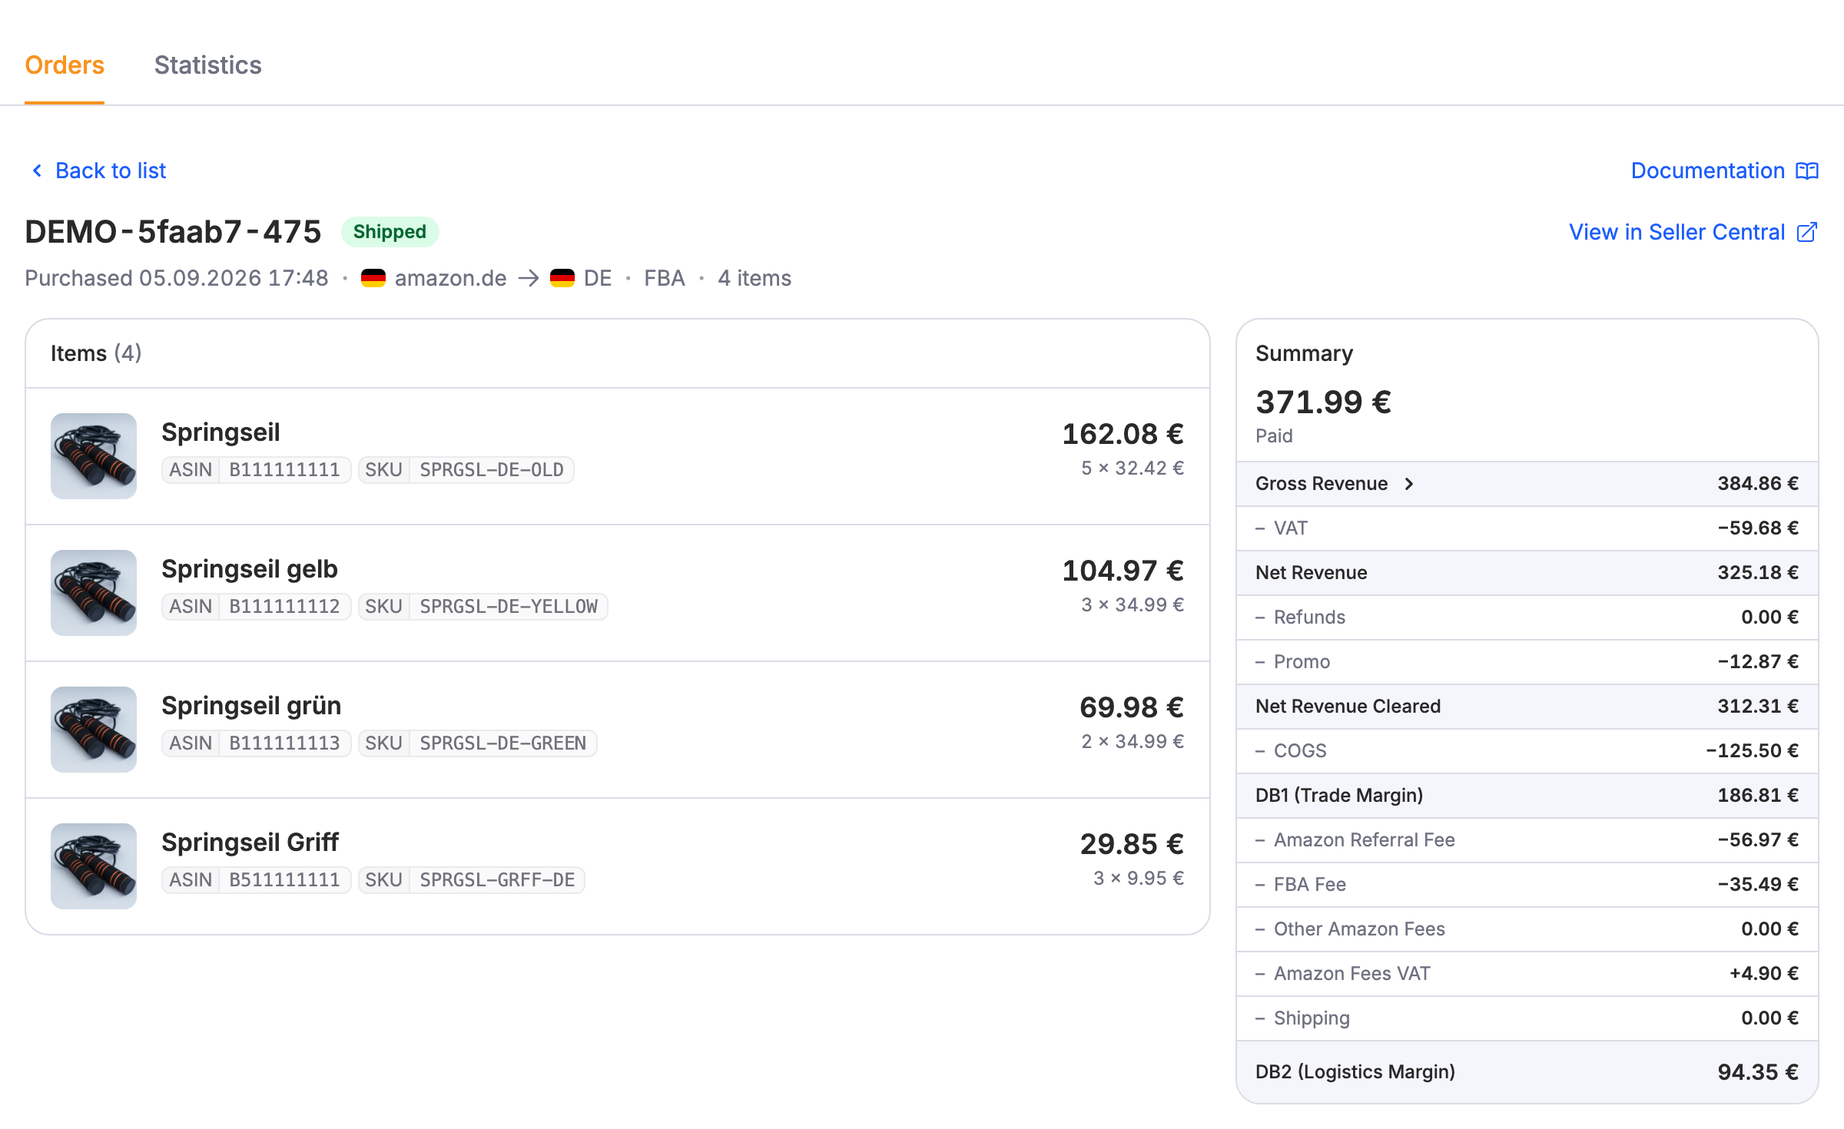This screenshot has width=1844, height=1129.
Task: Expand Gross Revenue chevron
Action: [1408, 484]
